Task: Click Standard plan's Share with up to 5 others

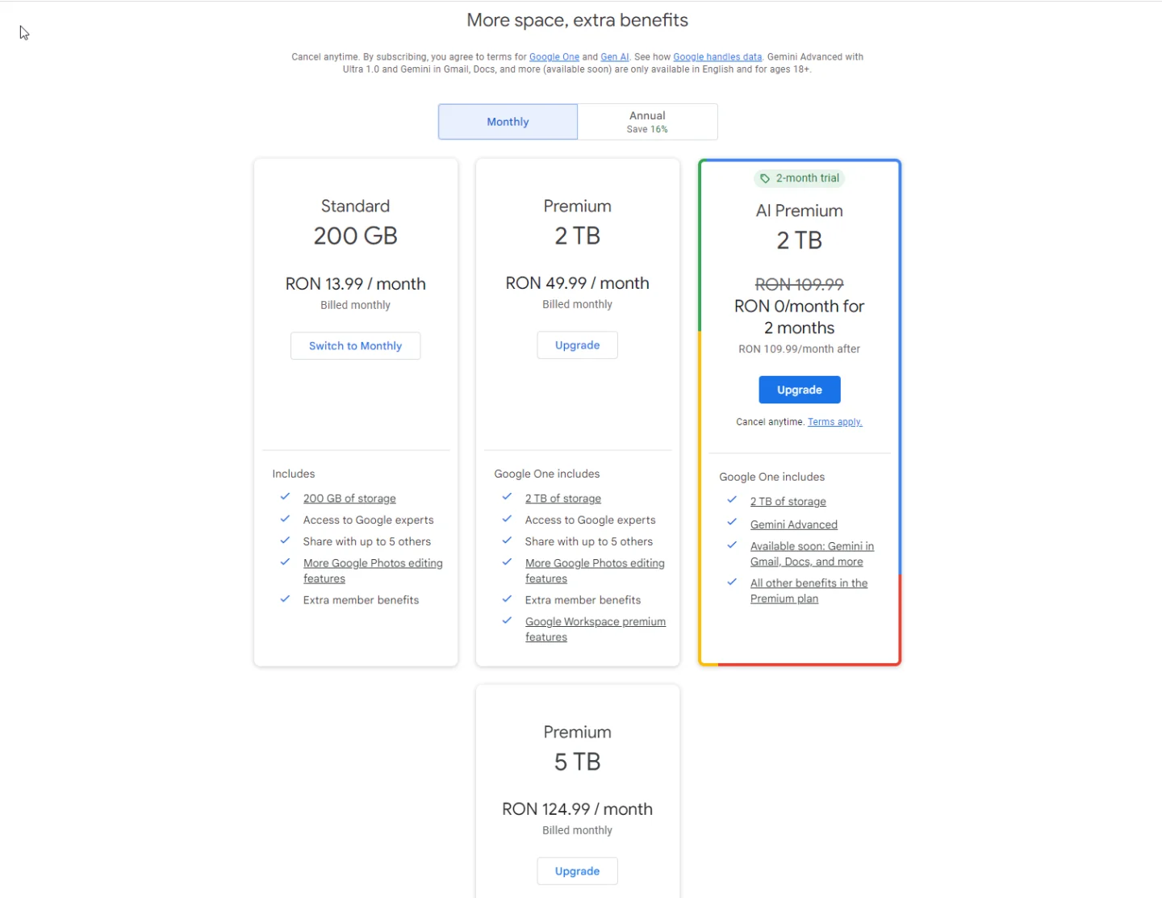Action: tap(367, 542)
